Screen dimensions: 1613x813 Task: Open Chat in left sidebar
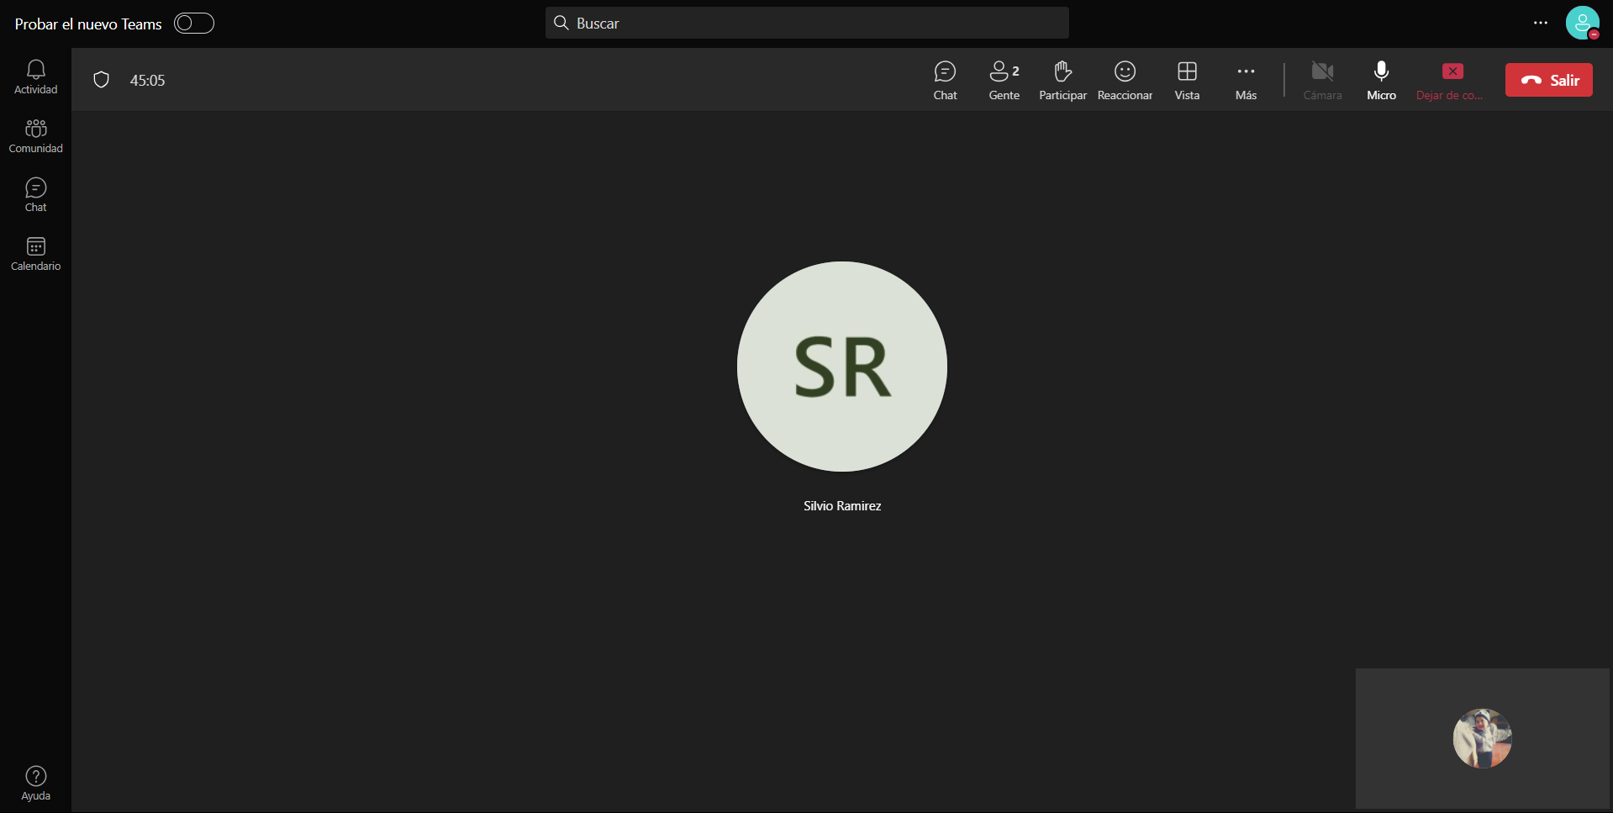pos(35,195)
